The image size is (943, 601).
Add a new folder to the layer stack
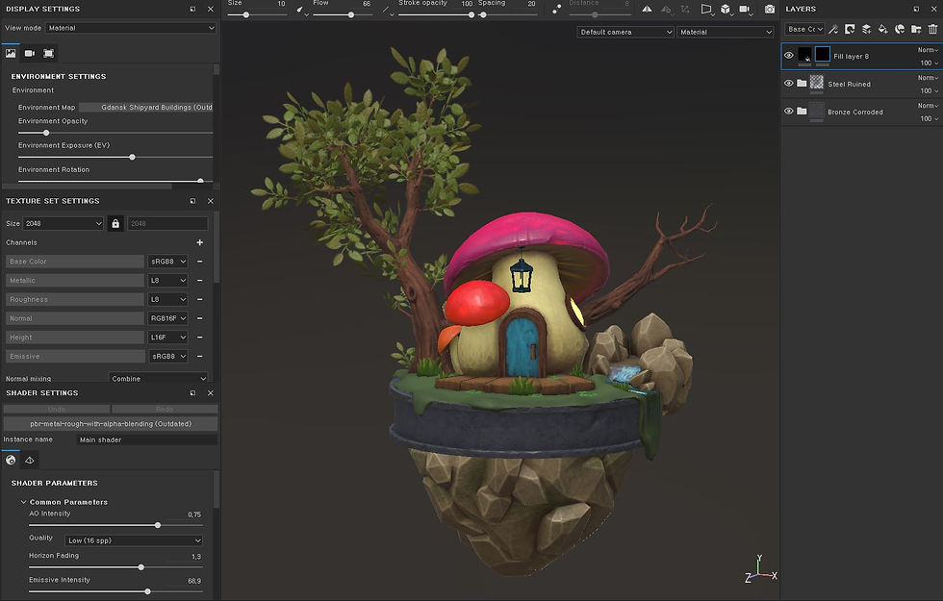tap(916, 29)
